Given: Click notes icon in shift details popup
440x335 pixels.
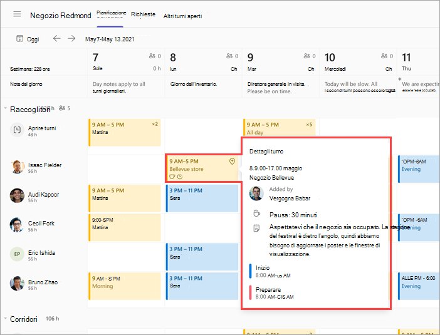Looking at the screenshot, I should pos(256,228).
